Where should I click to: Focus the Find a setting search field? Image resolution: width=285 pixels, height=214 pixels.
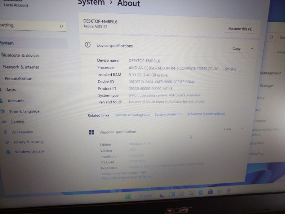click(x=33, y=26)
